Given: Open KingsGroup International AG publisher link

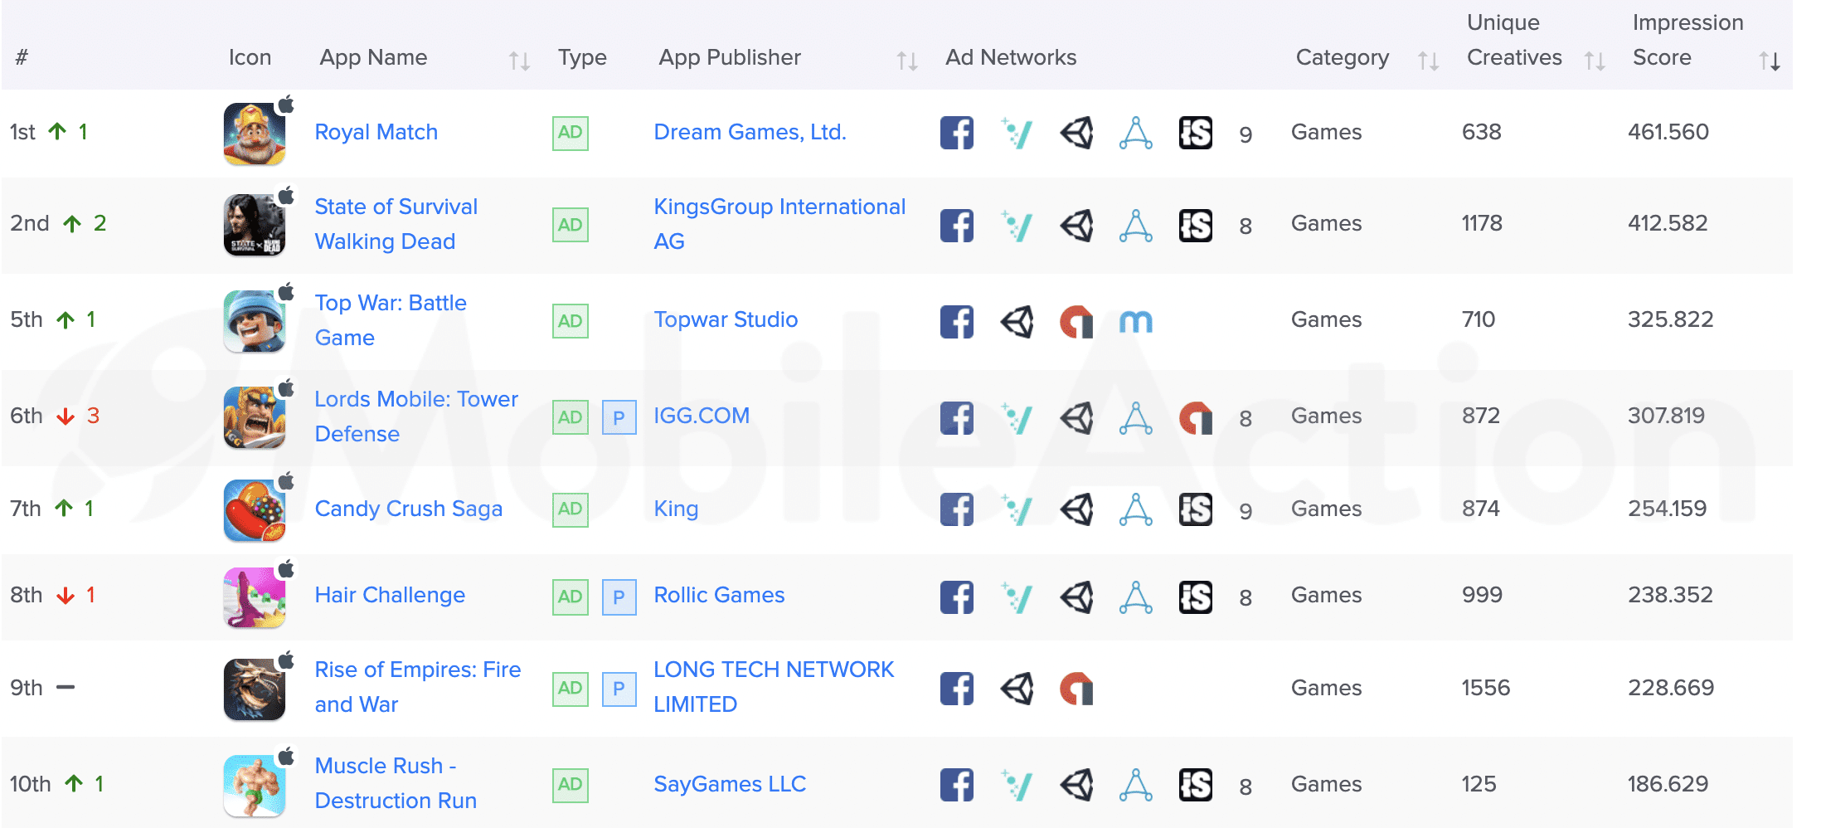Looking at the screenshot, I should tap(779, 224).
